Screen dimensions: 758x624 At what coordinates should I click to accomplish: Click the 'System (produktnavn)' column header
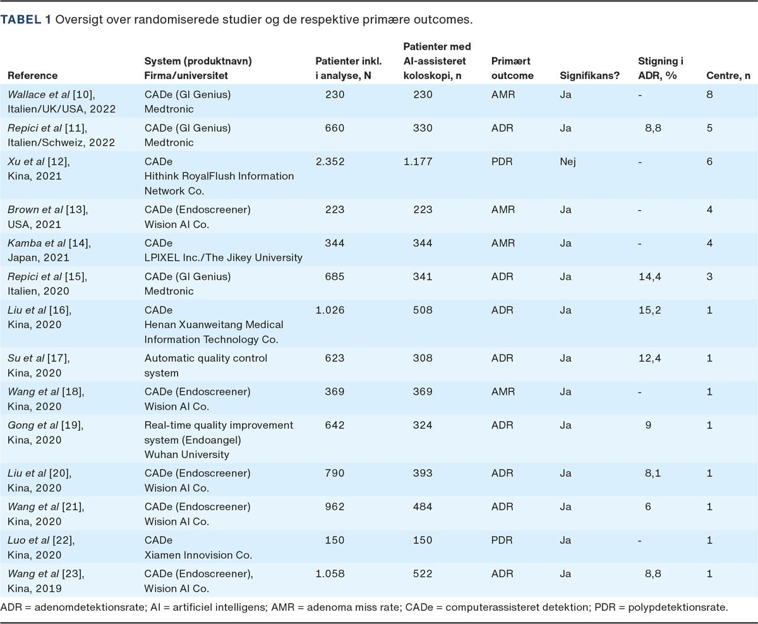(x=198, y=61)
